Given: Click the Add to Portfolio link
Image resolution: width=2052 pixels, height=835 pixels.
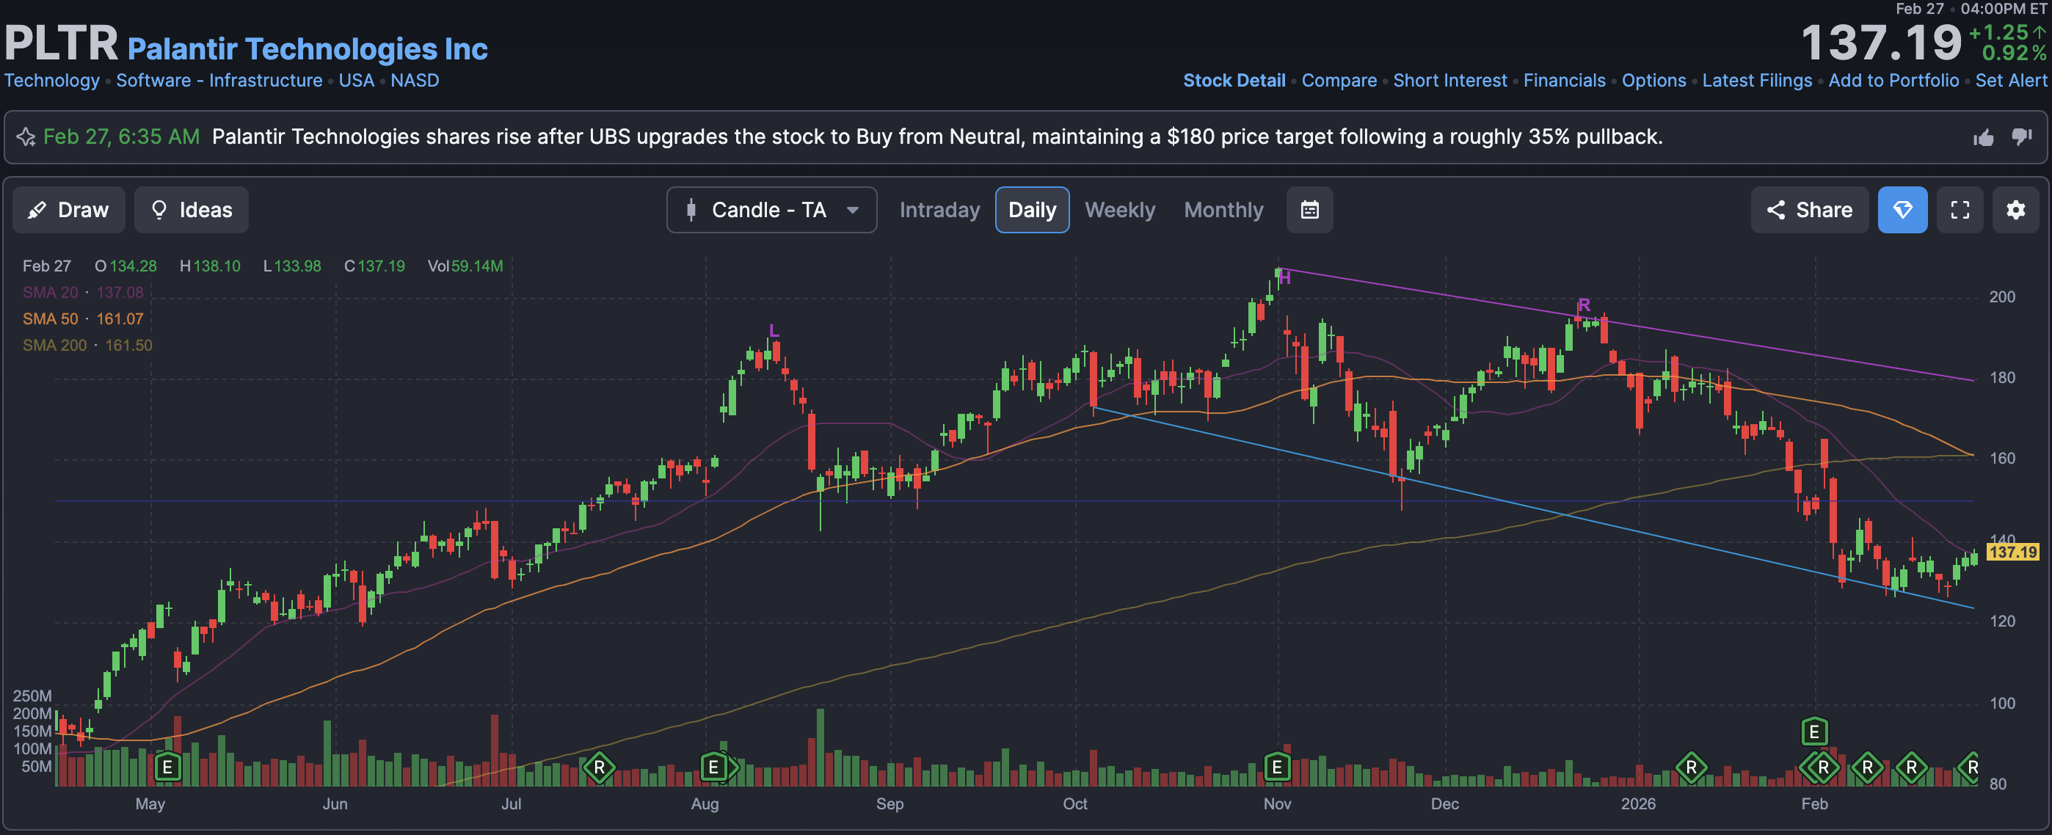Looking at the screenshot, I should (1893, 81).
